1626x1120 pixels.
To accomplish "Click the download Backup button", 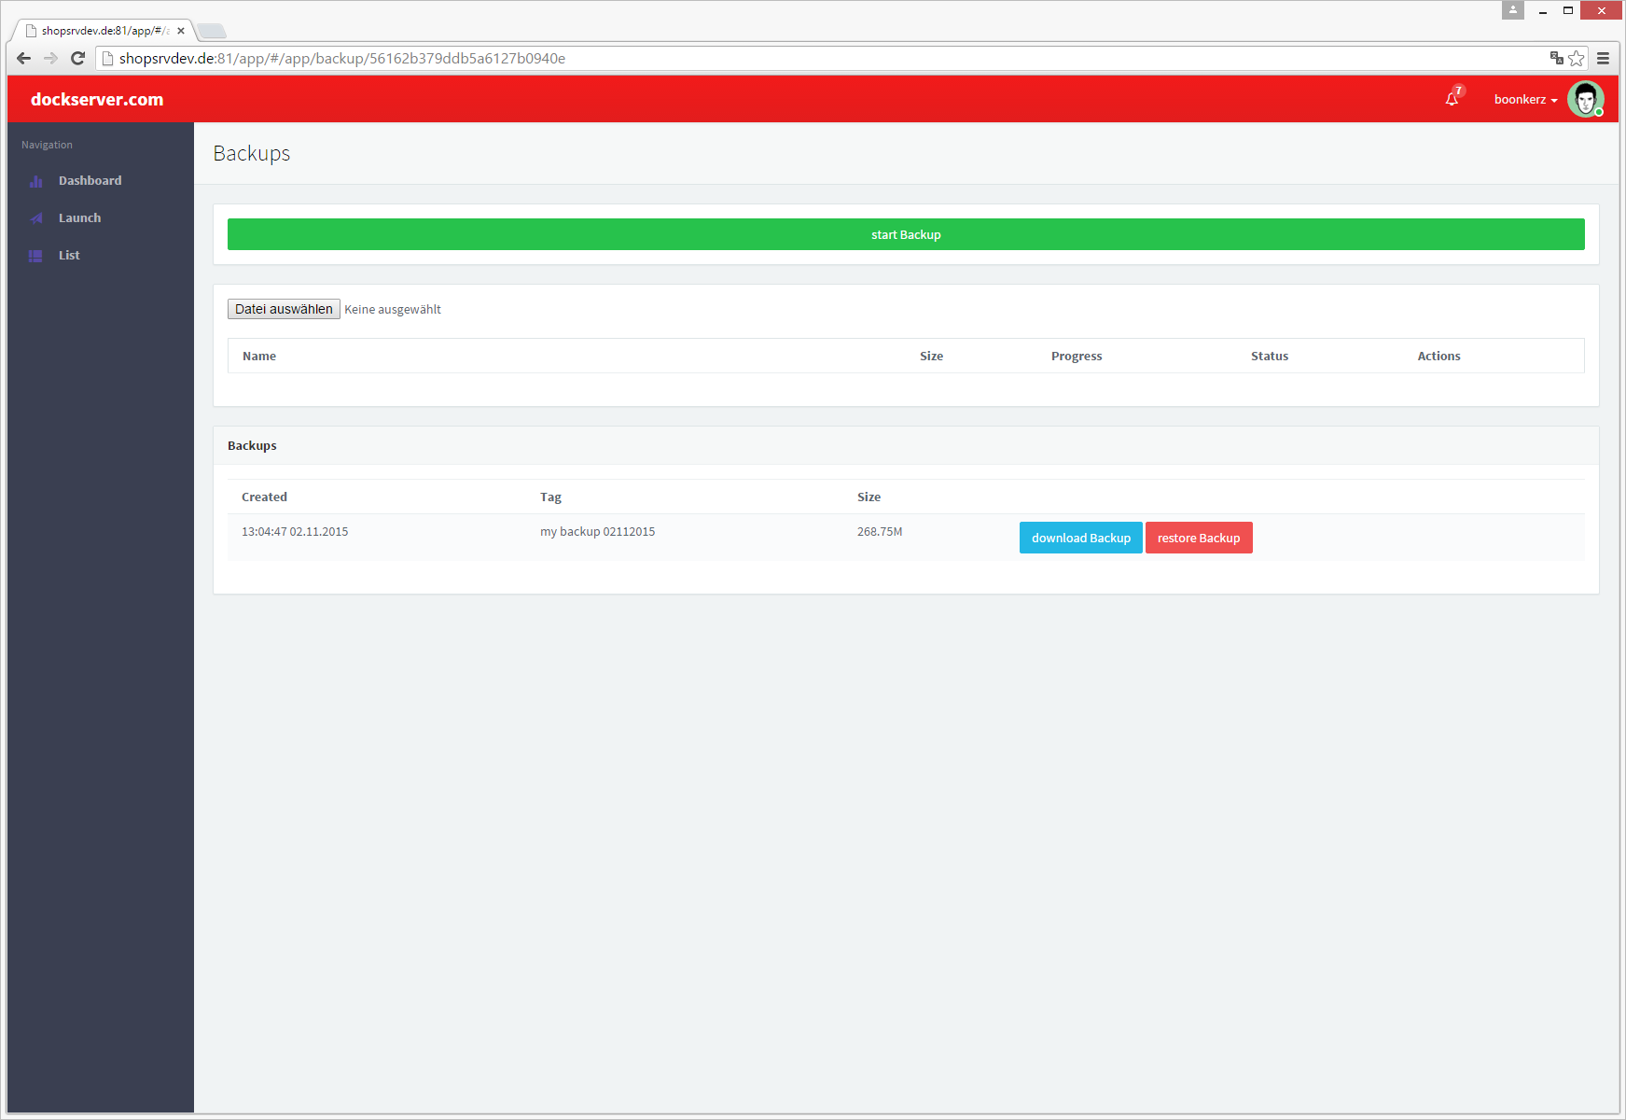I will pos(1080,538).
